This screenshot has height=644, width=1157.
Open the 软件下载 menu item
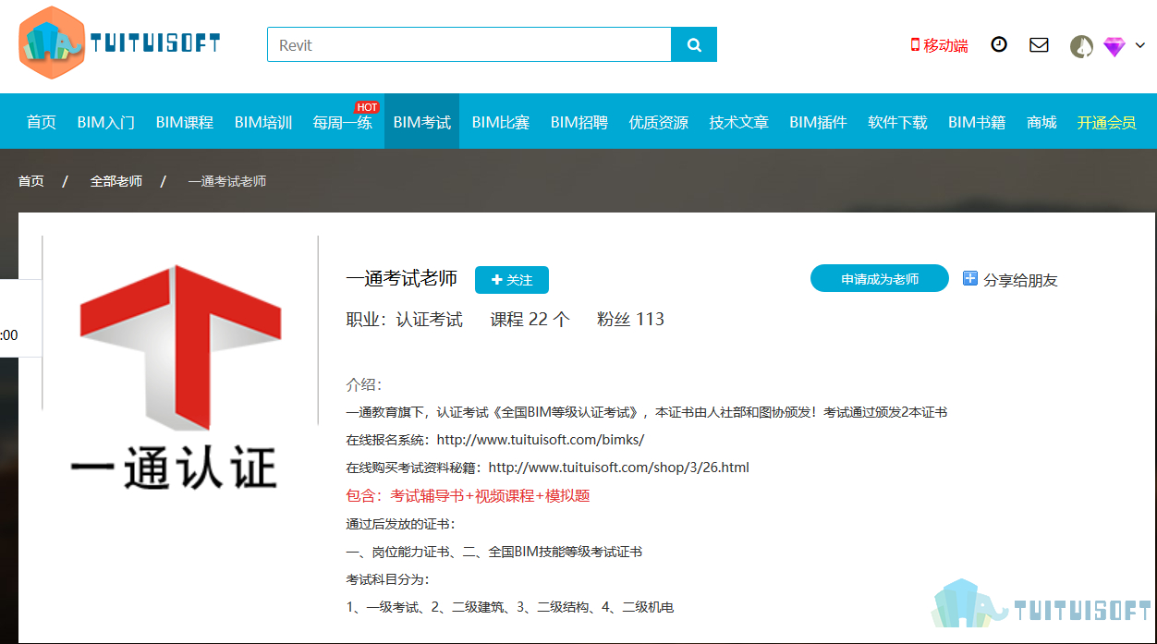tap(897, 122)
